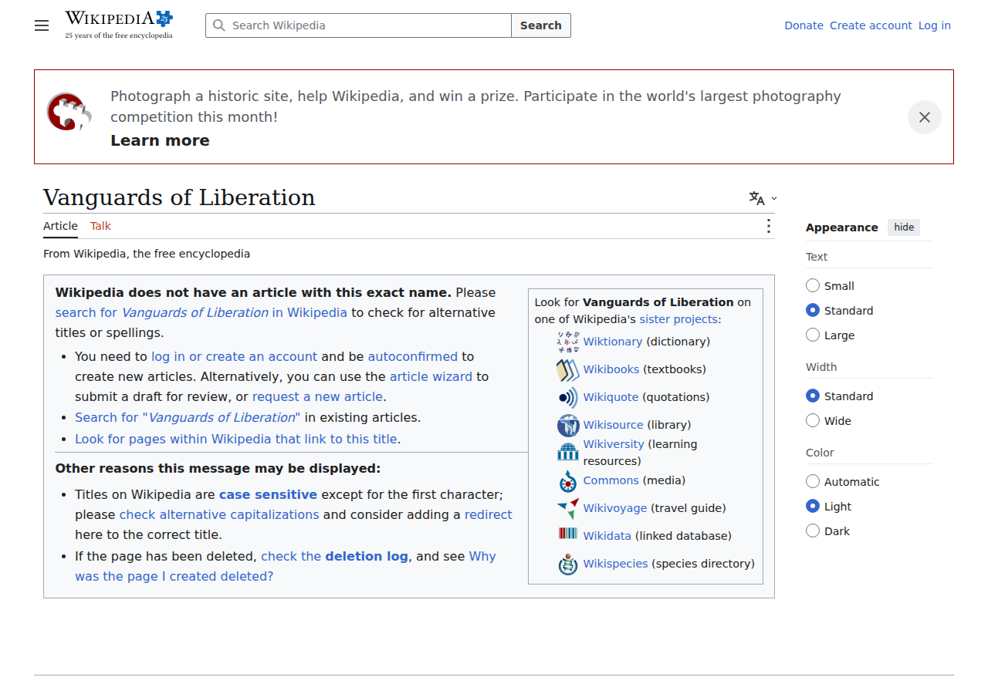Screen dimensions: 988x694
Task: Select Automatic color mode
Action: [x=813, y=481]
